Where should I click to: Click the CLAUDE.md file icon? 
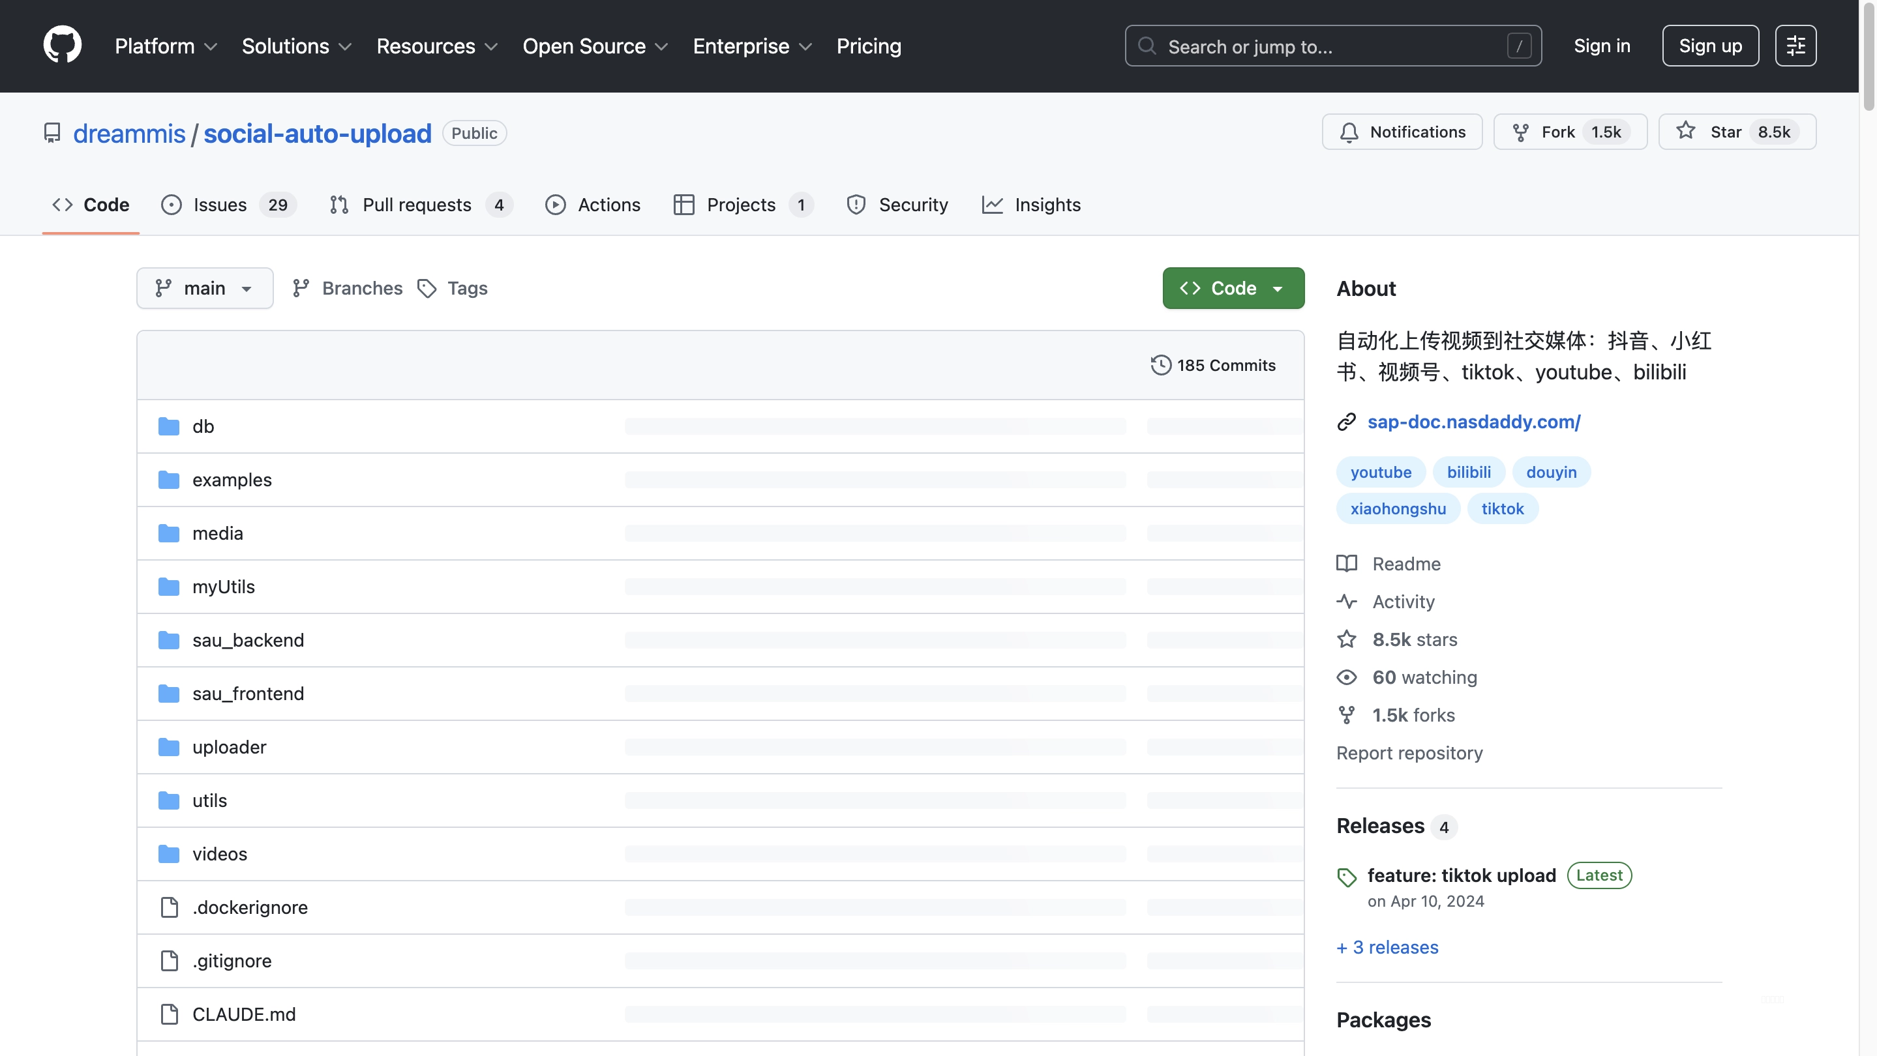tap(169, 1014)
